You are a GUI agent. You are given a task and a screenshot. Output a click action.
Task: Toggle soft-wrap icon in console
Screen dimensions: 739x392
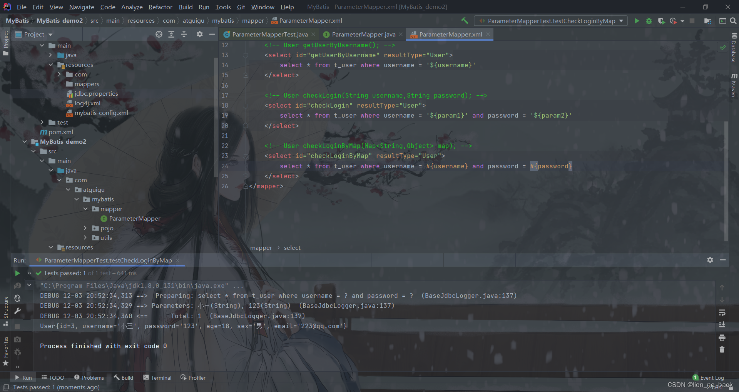tap(722, 312)
